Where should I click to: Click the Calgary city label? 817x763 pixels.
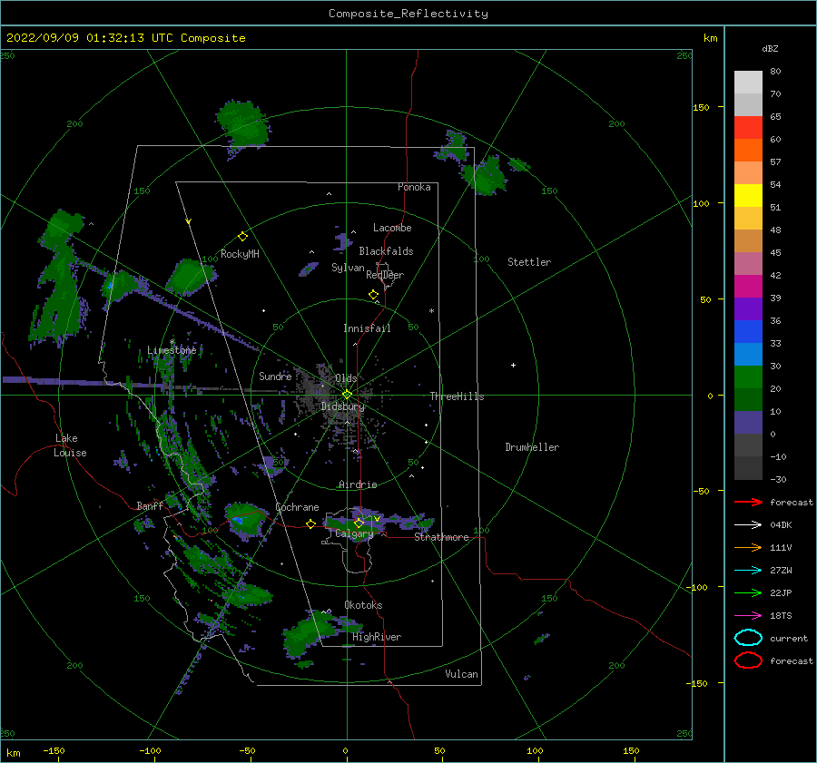[x=354, y=533]
